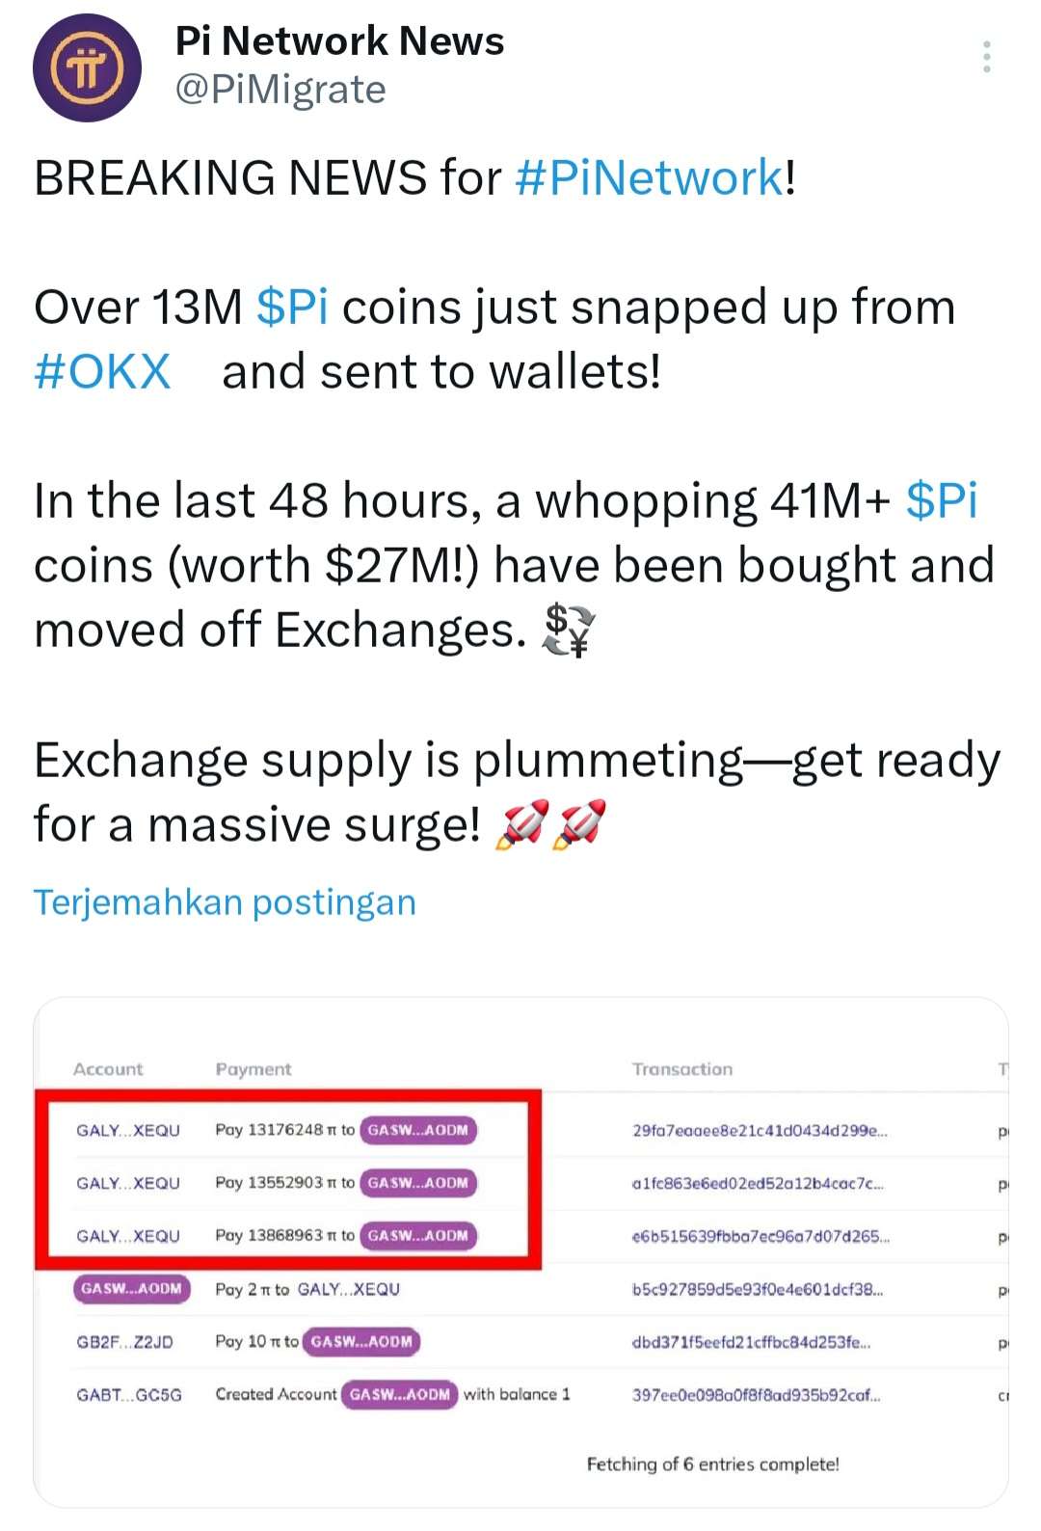Image resolution: width=1041 pixels, height=1531 pixels.
Task: Click the GASW...AODM badge in first payment row
Action: (x=418, y=1130)
